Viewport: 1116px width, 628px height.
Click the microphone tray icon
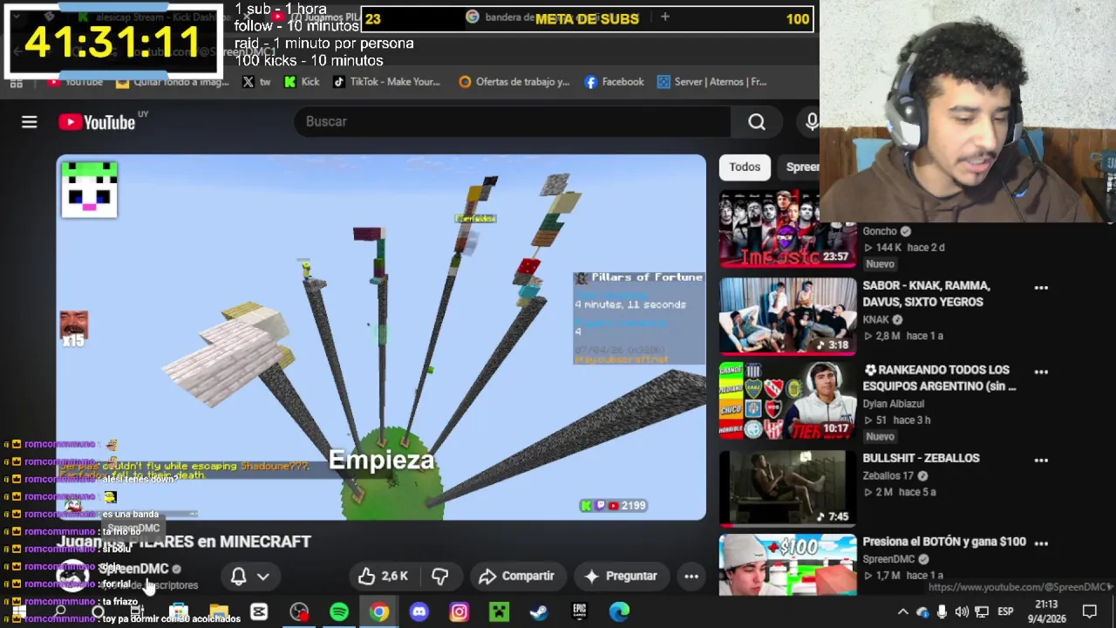[942, 611]
